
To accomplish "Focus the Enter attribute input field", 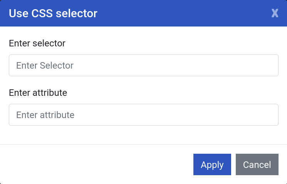I will click(143, 115).
